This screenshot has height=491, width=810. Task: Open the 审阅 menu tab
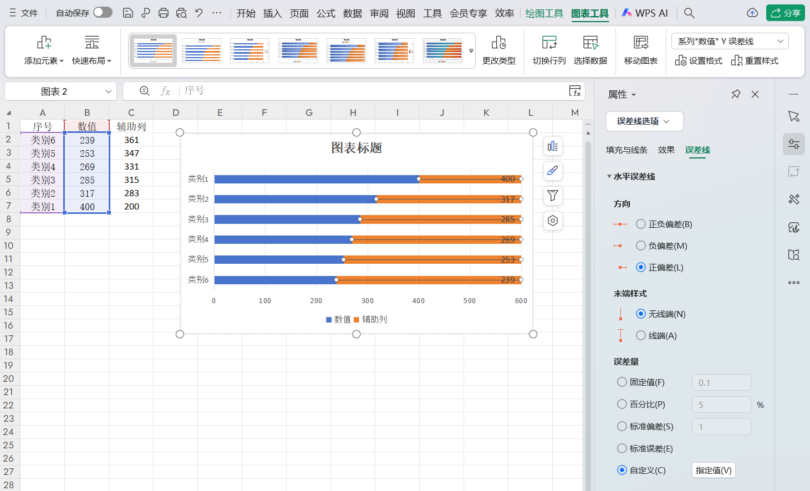point(379,12)
